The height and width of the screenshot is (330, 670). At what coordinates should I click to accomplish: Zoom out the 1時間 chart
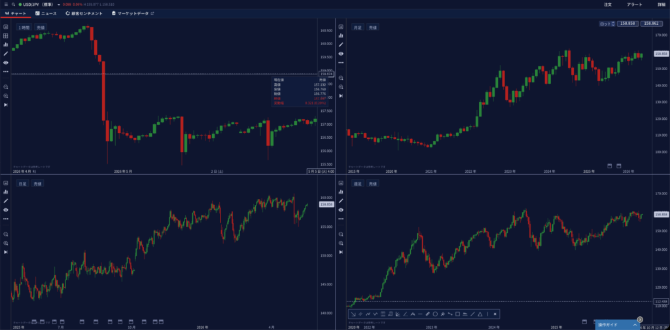pyautogui.click(x=5, y=87)
